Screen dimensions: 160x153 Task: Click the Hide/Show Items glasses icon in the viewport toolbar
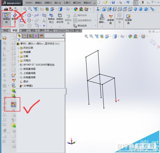(122, 36)
